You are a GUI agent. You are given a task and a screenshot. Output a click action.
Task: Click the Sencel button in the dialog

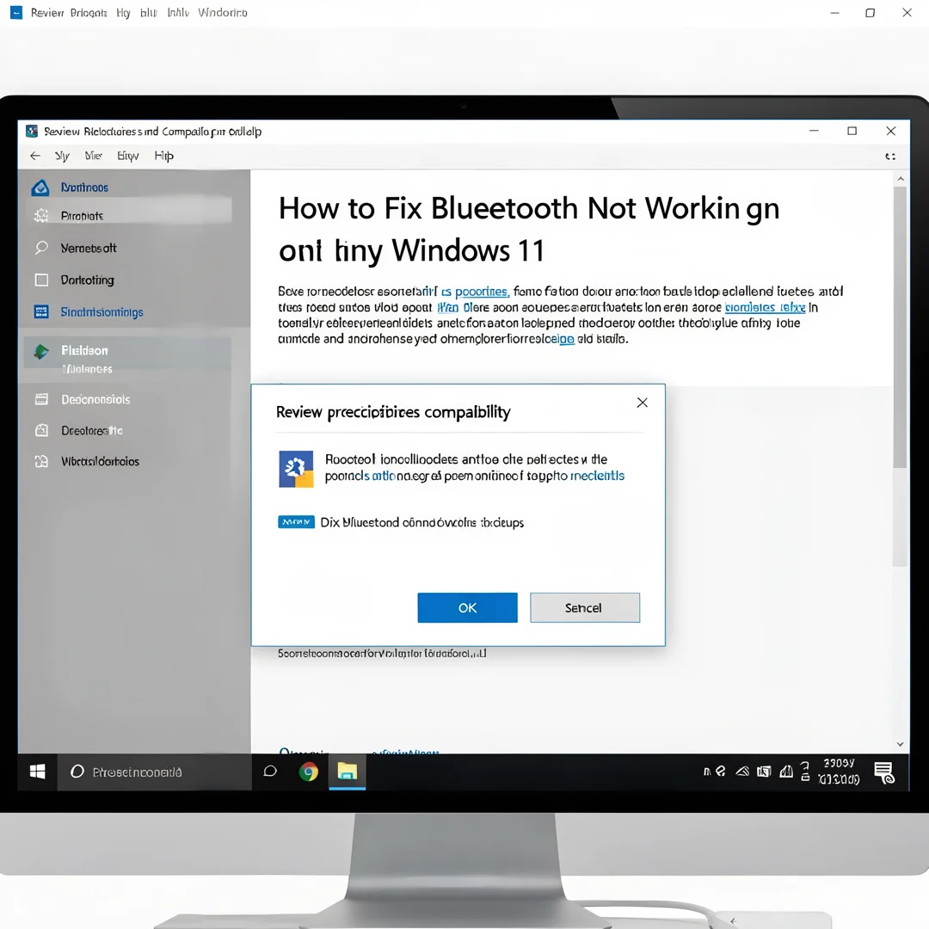(584, 607)
